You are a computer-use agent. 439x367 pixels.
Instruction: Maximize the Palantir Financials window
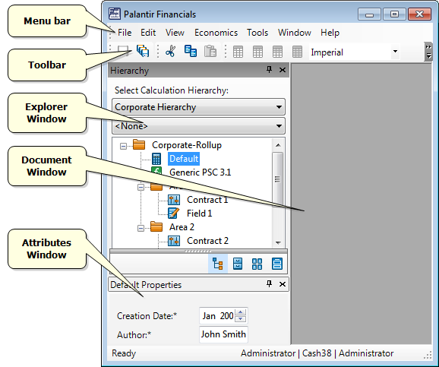(394, 14)
